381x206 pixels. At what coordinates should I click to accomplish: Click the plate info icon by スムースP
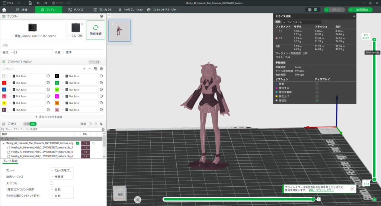(x=82, y=24)
